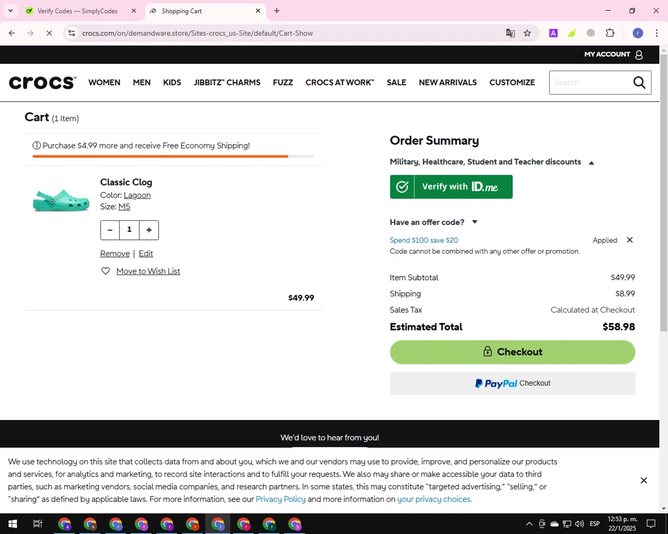Bookmark this page with the star icon
The image size is (668, 534).
(x=527, y=33)
